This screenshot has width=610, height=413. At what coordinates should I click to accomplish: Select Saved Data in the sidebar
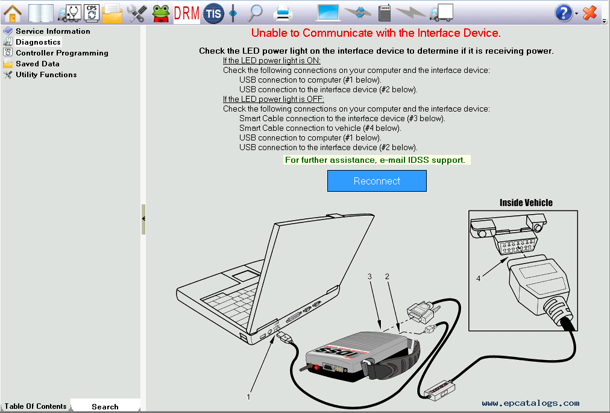(37, 64)
